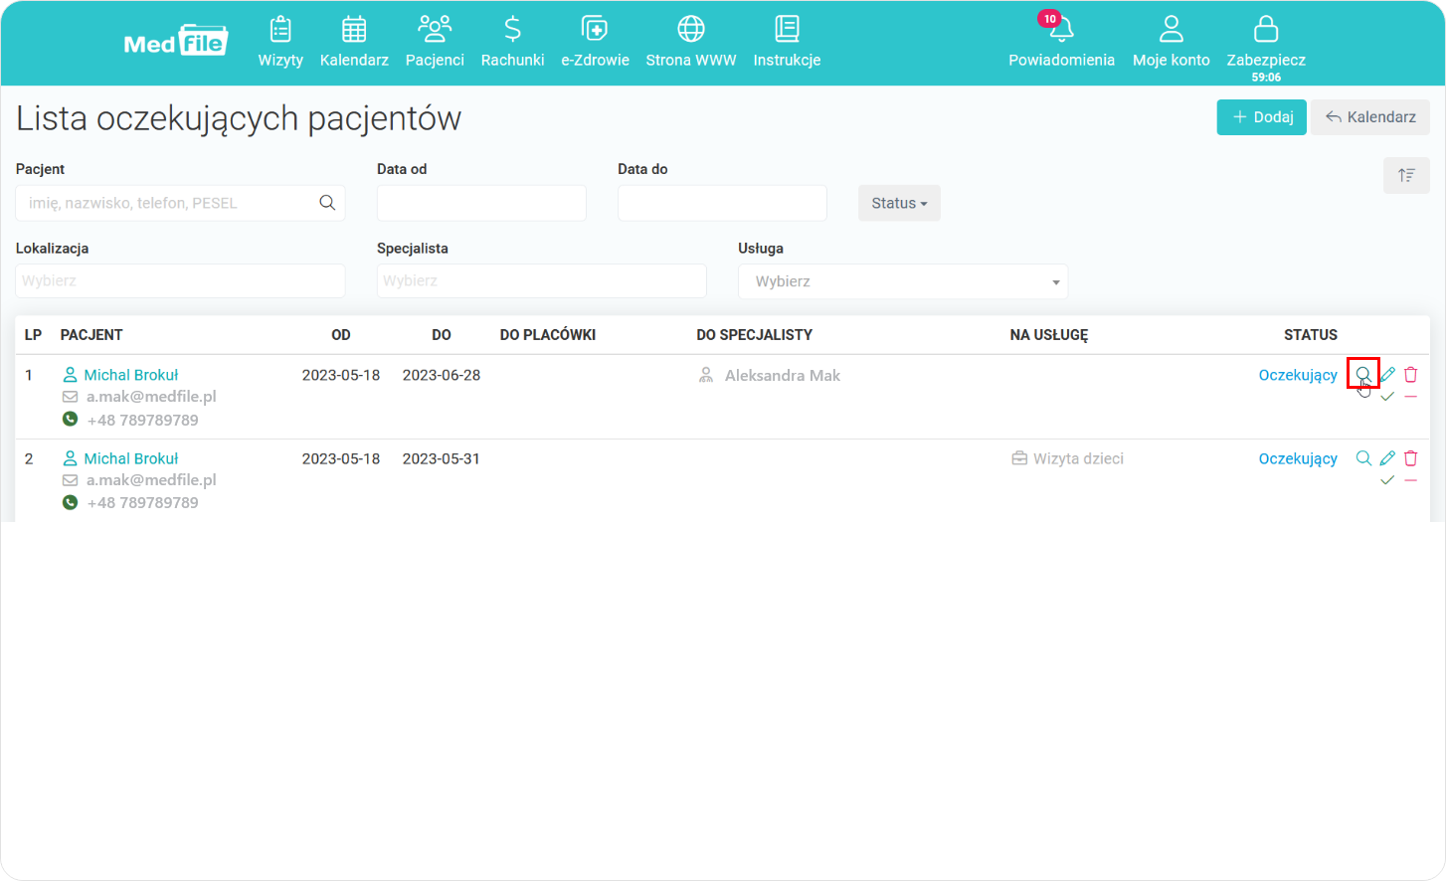The width and height of the screenshot is (1446, 881).
Task: Confirm row 1 with green checkmark
Action: [x=1387, y=397]
